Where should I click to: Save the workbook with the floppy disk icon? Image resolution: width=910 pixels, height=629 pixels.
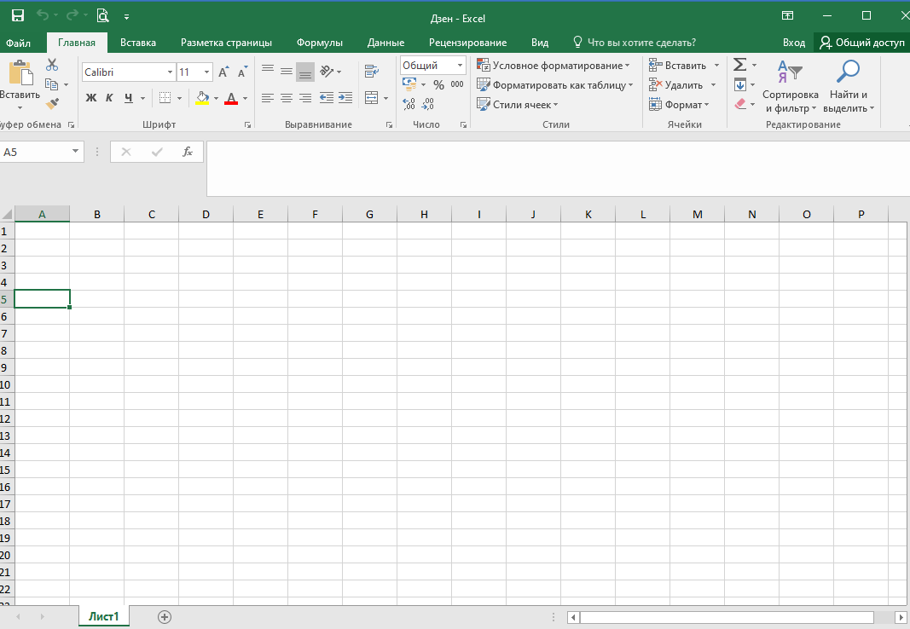17,15
